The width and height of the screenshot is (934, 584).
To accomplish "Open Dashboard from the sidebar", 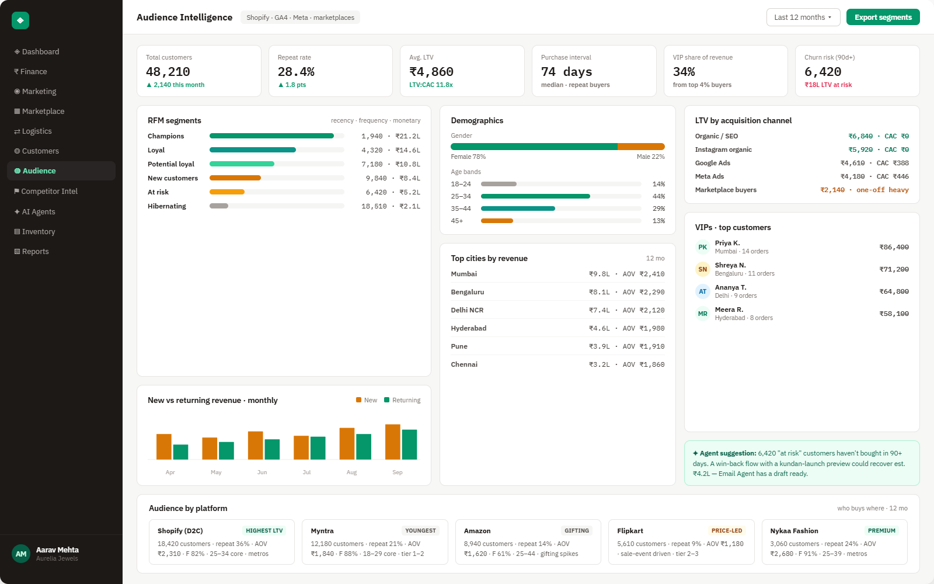I will coord(61,51).
